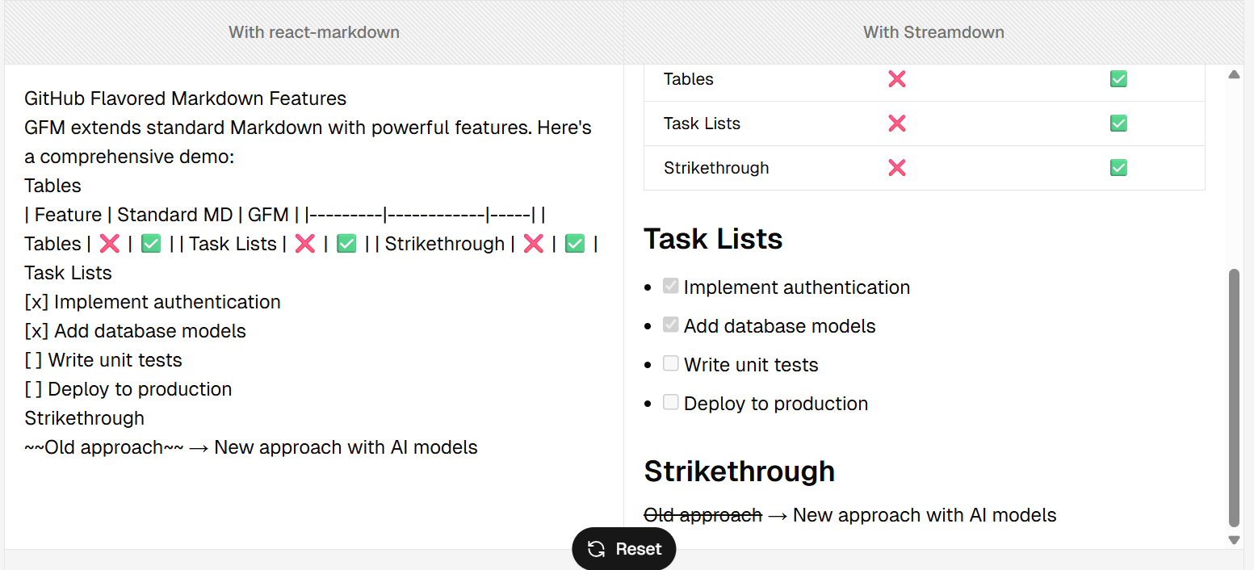Click the struck-through Old approach text
Screen dimensions: 1254x570
tap(702, 515)
